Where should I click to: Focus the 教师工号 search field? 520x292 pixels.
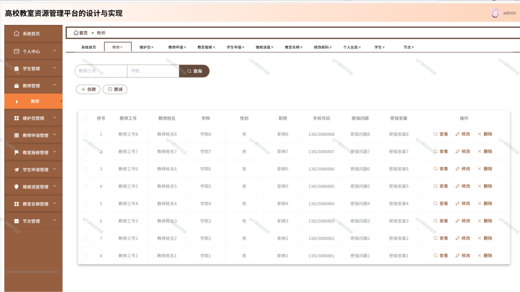coord(101,71)
